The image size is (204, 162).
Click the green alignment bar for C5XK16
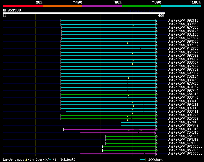(x=108, y=94)
